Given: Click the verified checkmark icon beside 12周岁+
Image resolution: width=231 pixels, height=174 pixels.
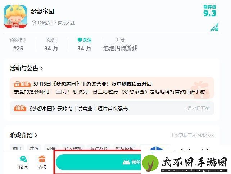Looking at the screenshot, I should (x=34, y=23).
